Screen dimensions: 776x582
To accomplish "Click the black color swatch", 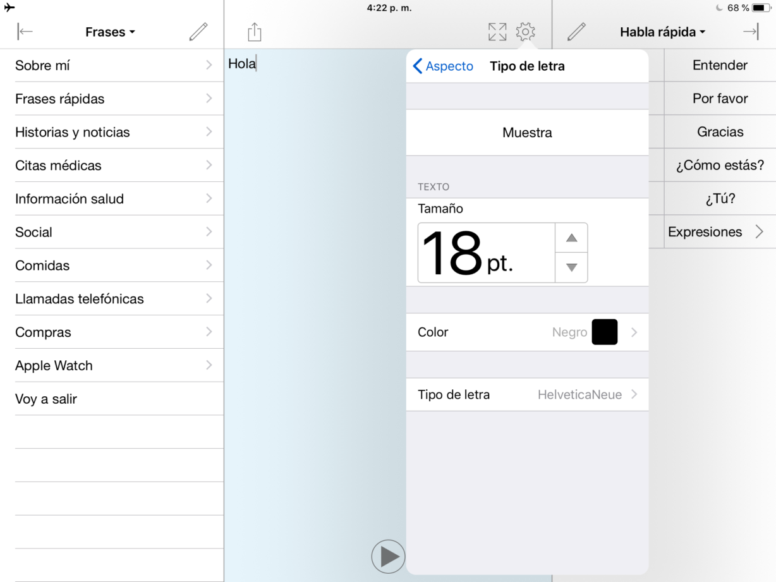I will click(604, 332).
